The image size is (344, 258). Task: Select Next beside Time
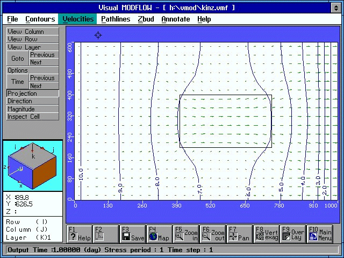pyautogui.click(x=44, y=85)
